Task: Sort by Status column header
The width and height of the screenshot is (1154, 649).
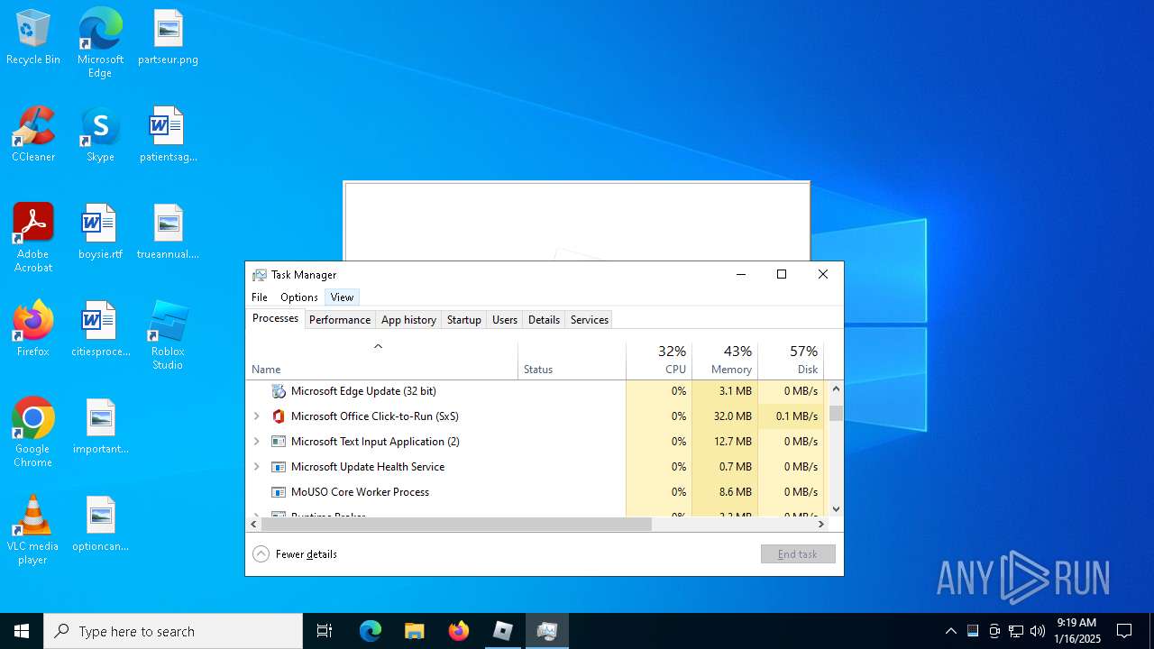Action: tap(572, 361)
